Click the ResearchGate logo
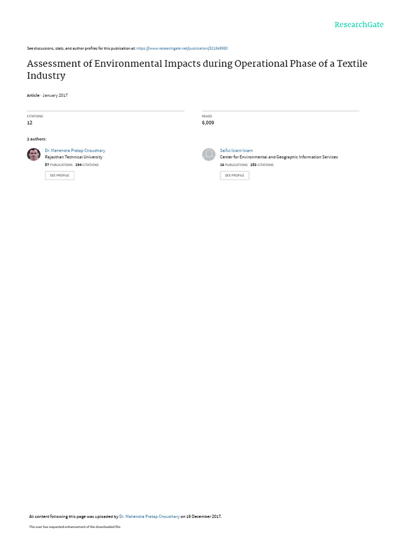Image resolution: width=404 pixels, height=539 pixels. pyautogui.click(x=359, y=25)
